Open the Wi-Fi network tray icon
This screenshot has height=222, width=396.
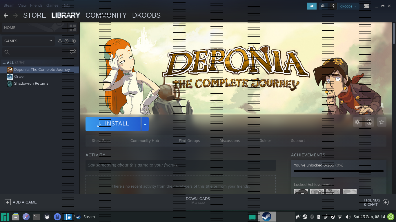tap(340, 217)
